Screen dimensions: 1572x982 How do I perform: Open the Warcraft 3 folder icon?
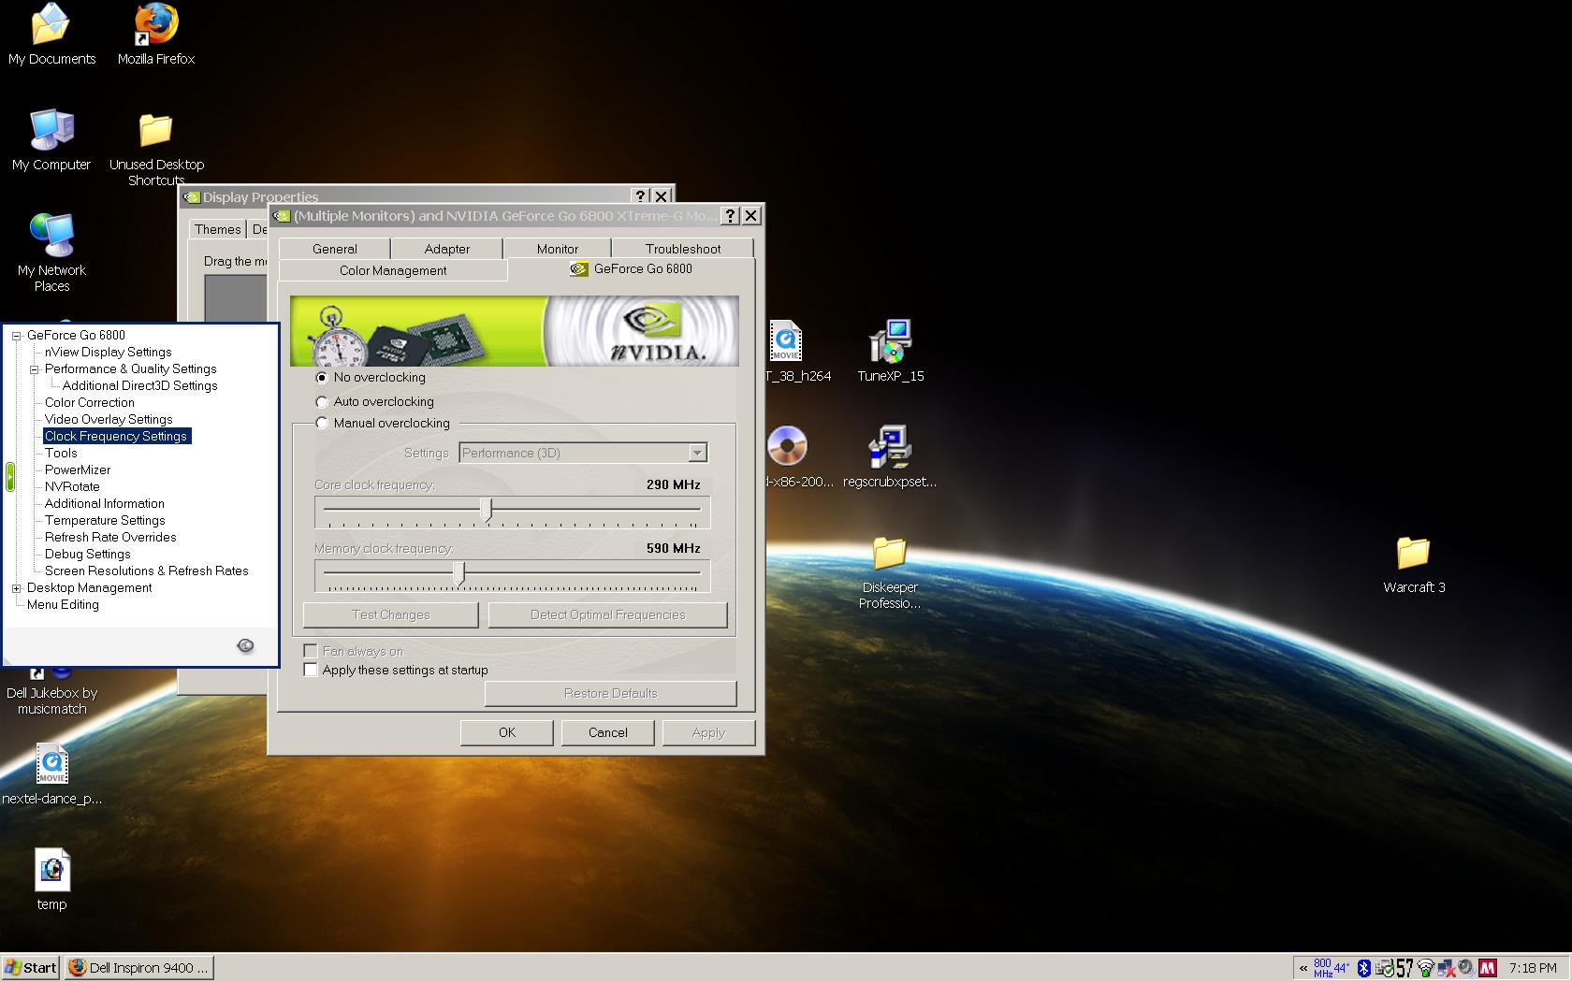pos(1414,565)
